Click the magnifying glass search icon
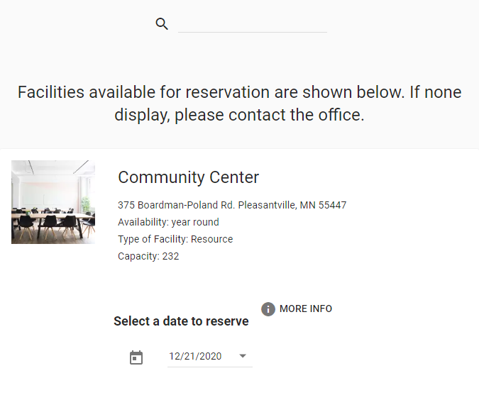 pyautogui.click(x=162, y=24)
